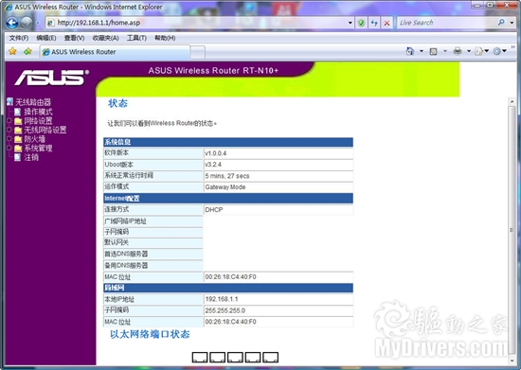Click the subnet mask value 255.255.255.0
The height and width of the screenshot is (370, 521).
click(x=225, y=310)
